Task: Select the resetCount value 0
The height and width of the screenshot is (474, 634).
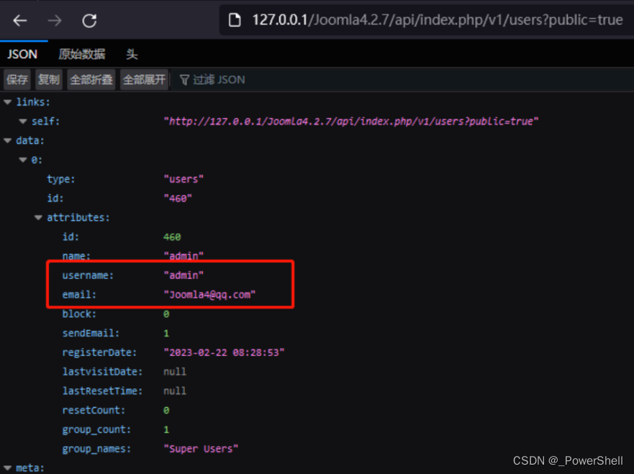Action: [x=166, y=410]
